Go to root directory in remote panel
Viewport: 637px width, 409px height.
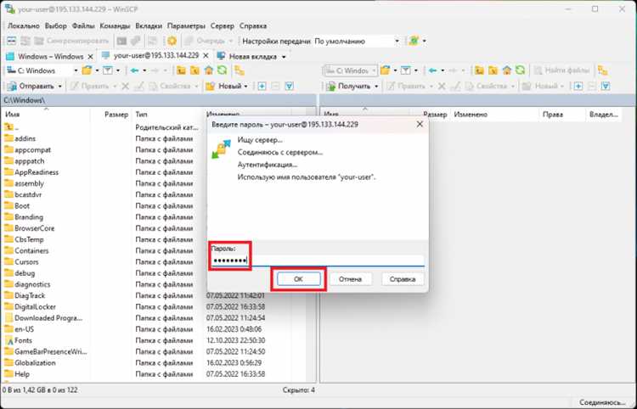(x=493, y=70)
